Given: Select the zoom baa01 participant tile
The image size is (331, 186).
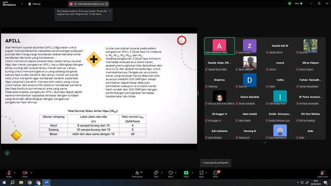Looking at the screenshot, I should point(250,46).
